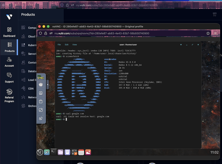Go to Dashboard in Vultr sidebar
The image size is (222, 164).
9,32
